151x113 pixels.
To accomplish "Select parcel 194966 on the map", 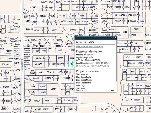I will (x=43, y=92).
